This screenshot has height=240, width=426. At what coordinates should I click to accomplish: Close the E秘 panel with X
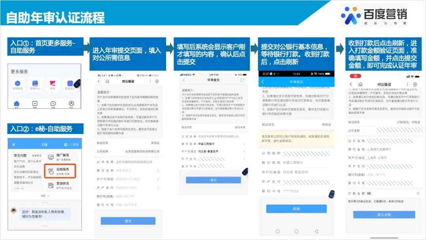pos(14,145)
